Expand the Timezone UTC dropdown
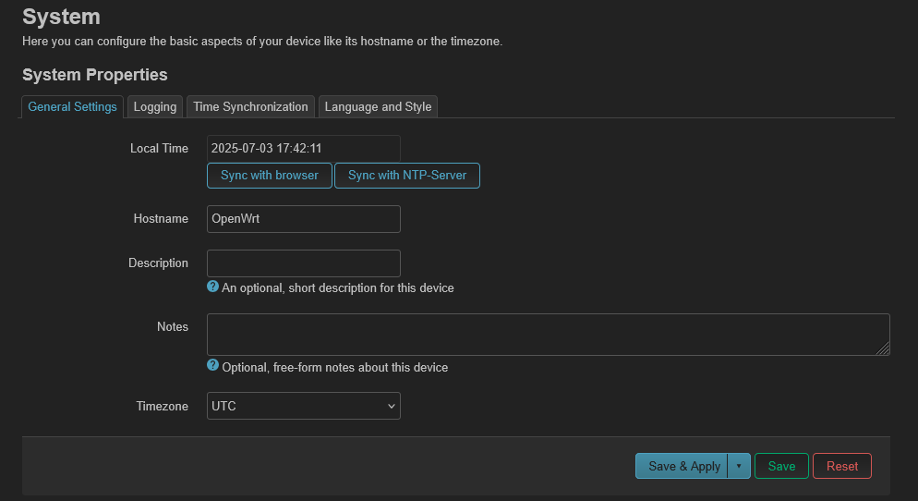This screenshot has height=501, width=918. coord(303,406)
